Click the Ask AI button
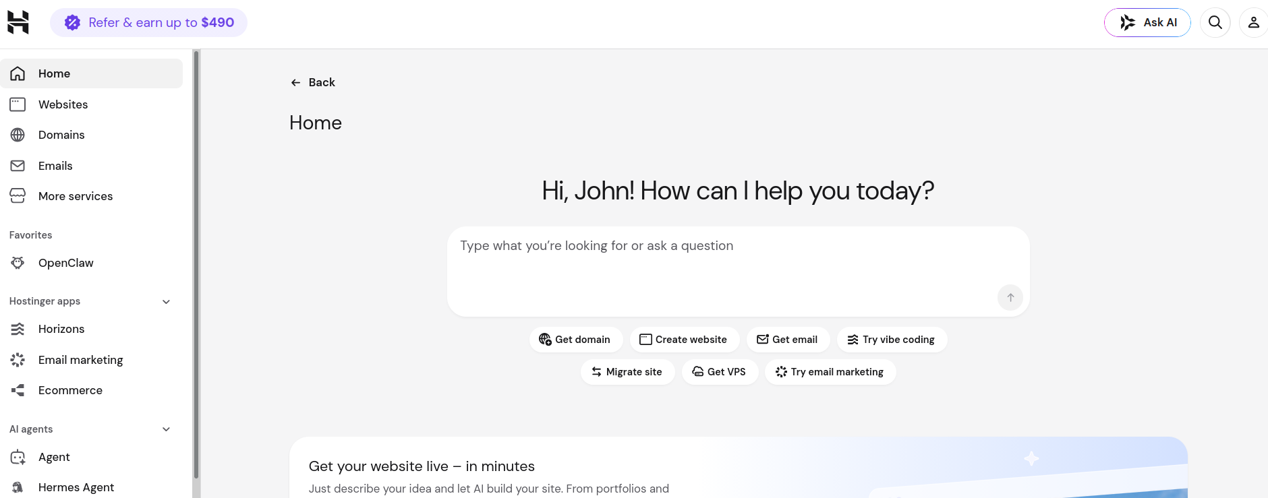The height and width of the screenshot is (498, 1268). tap(1147, 22)
